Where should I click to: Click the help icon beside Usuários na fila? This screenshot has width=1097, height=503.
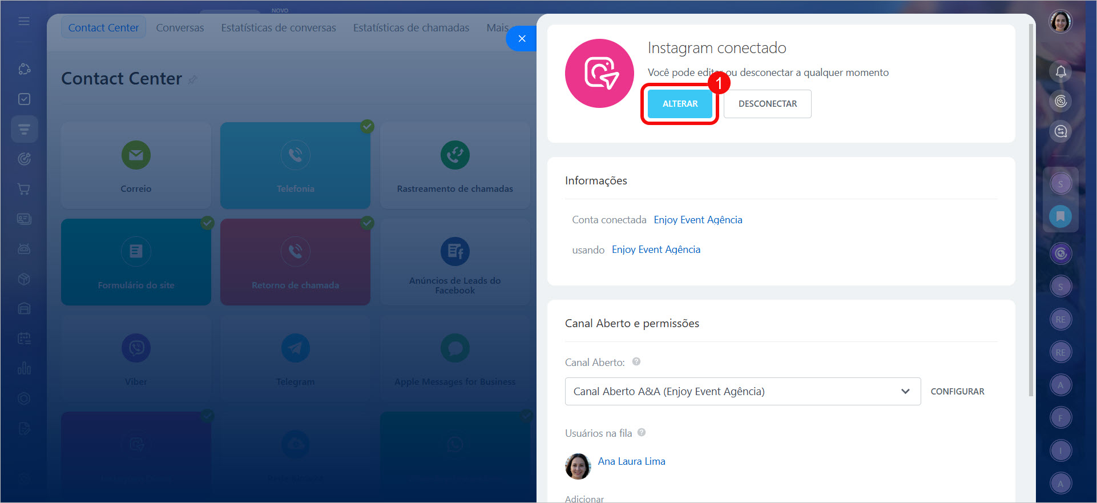(x=642, y=432)
